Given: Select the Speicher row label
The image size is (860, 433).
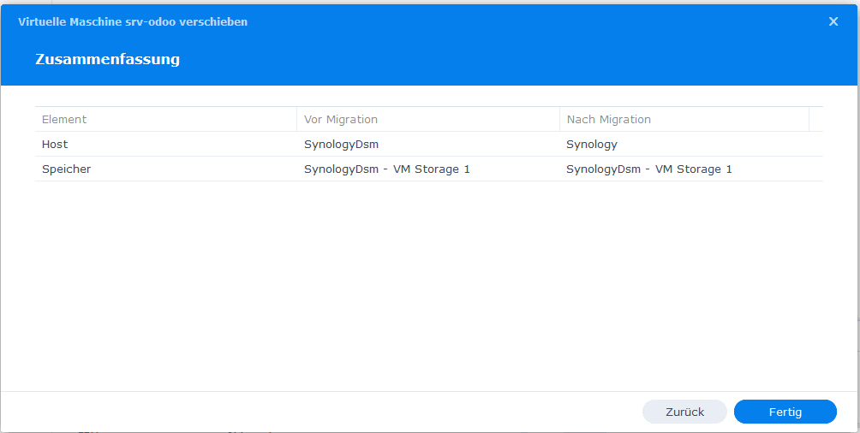Looking at the screenshot, I should (x=66, y=169).
